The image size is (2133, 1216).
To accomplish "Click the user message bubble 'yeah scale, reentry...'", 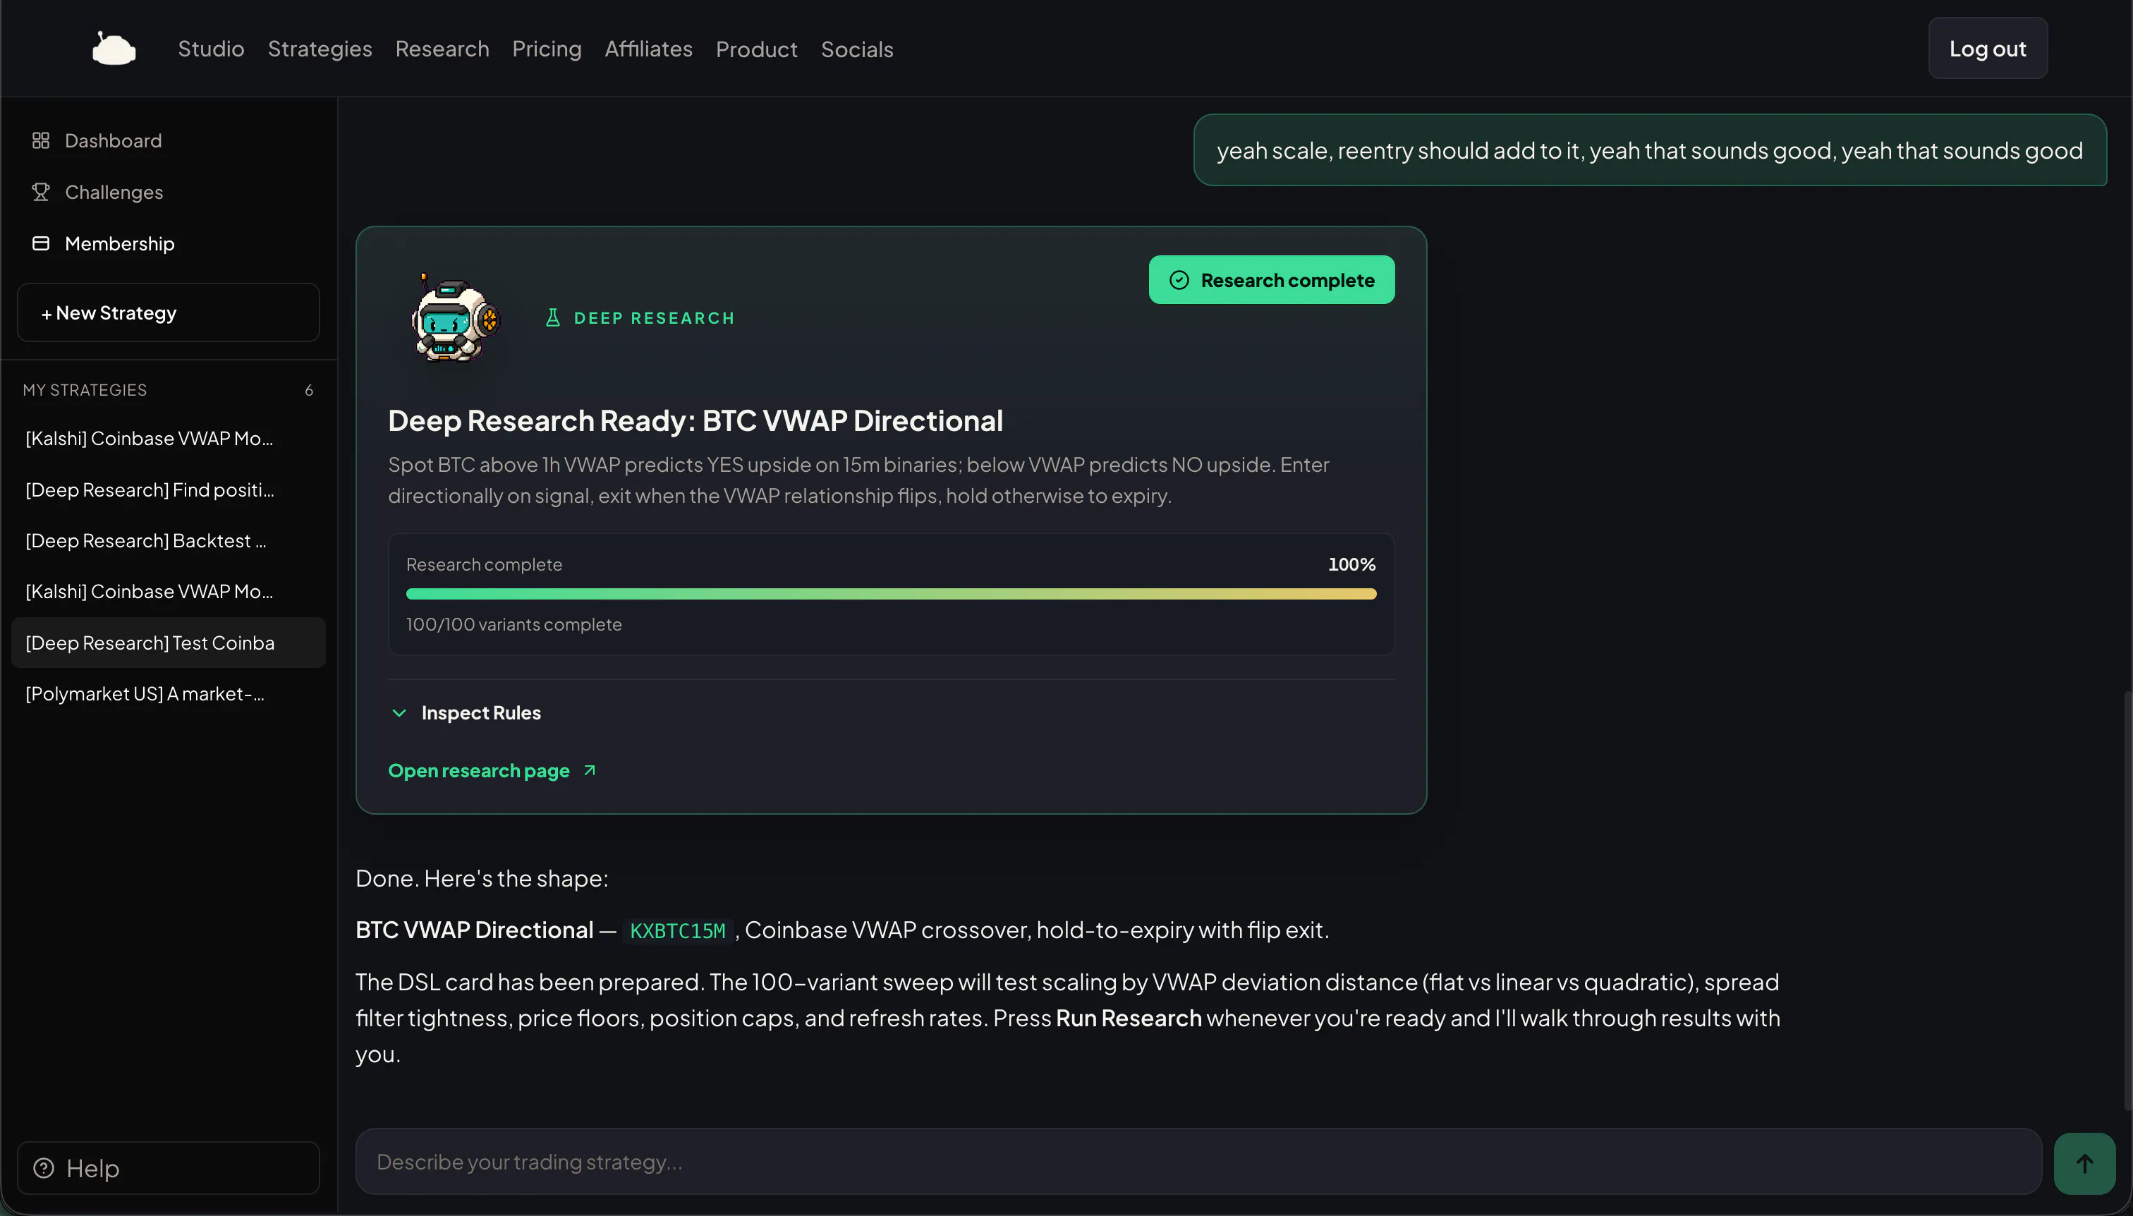I will point(1649,150).
